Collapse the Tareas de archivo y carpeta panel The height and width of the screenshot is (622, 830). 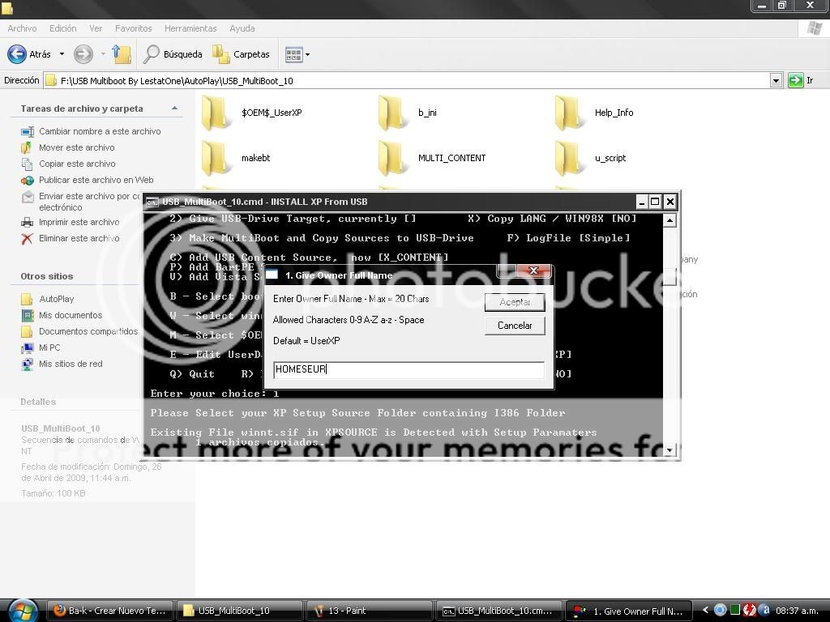click(x=174, y=109)
